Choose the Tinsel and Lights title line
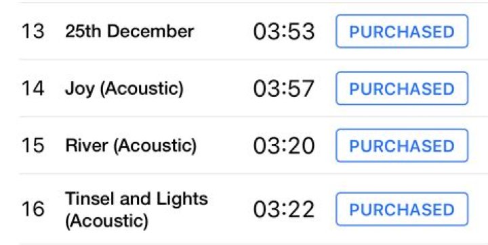 (x=136, y=199)
